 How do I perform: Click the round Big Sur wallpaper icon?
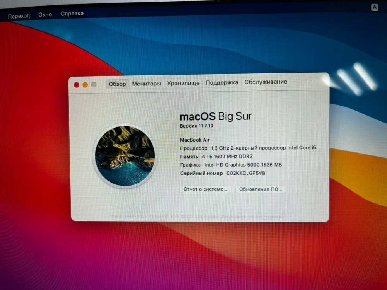point(125,156)
